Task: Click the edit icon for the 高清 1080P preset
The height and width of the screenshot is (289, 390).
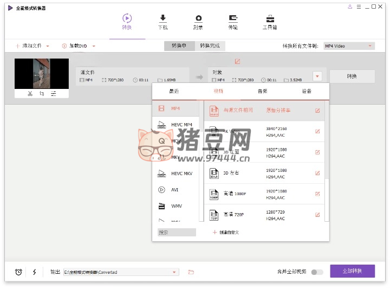Action: coord(317,194)
